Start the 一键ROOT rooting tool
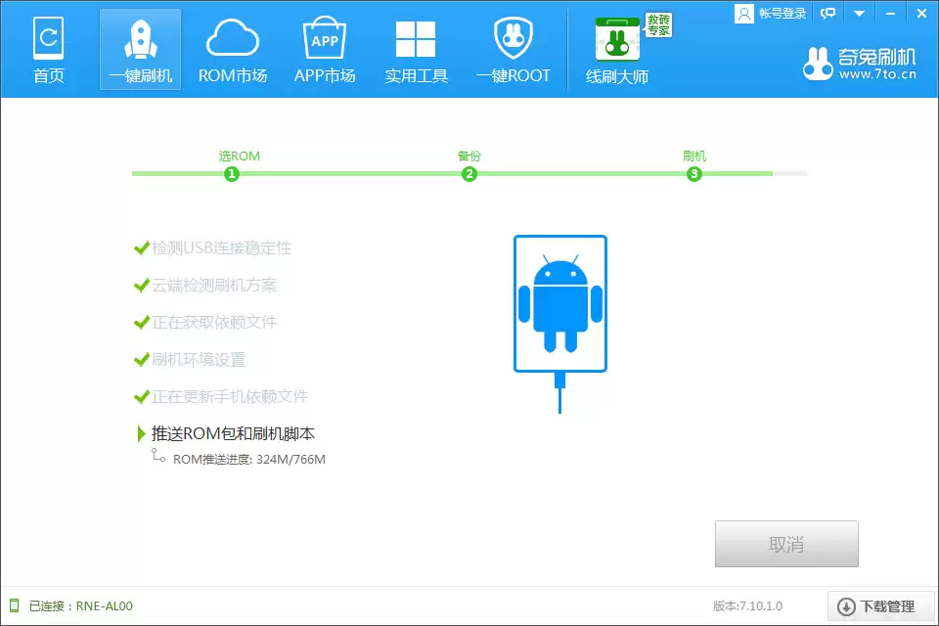Screen dimensions: 939x626 (x=513, y=47)
